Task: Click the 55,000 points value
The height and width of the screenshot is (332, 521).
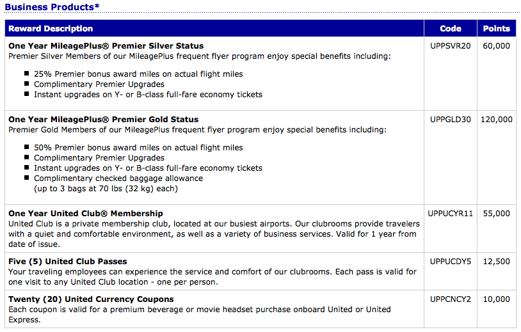Action: point(496,214)
